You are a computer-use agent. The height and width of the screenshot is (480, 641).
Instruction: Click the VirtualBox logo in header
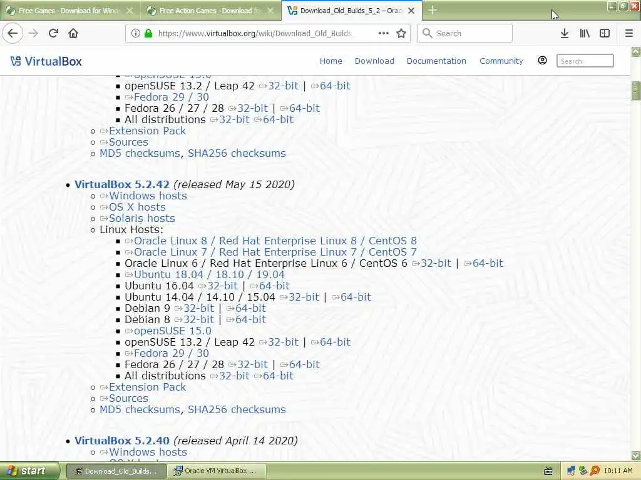[46, 61]
